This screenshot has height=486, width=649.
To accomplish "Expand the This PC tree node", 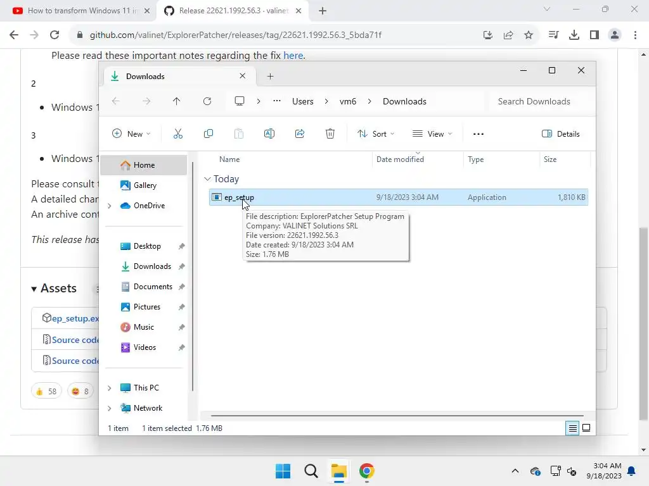I will point(109,388).
